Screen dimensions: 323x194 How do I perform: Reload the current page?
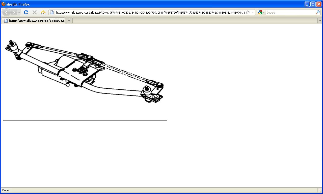[x=26, y=12]
